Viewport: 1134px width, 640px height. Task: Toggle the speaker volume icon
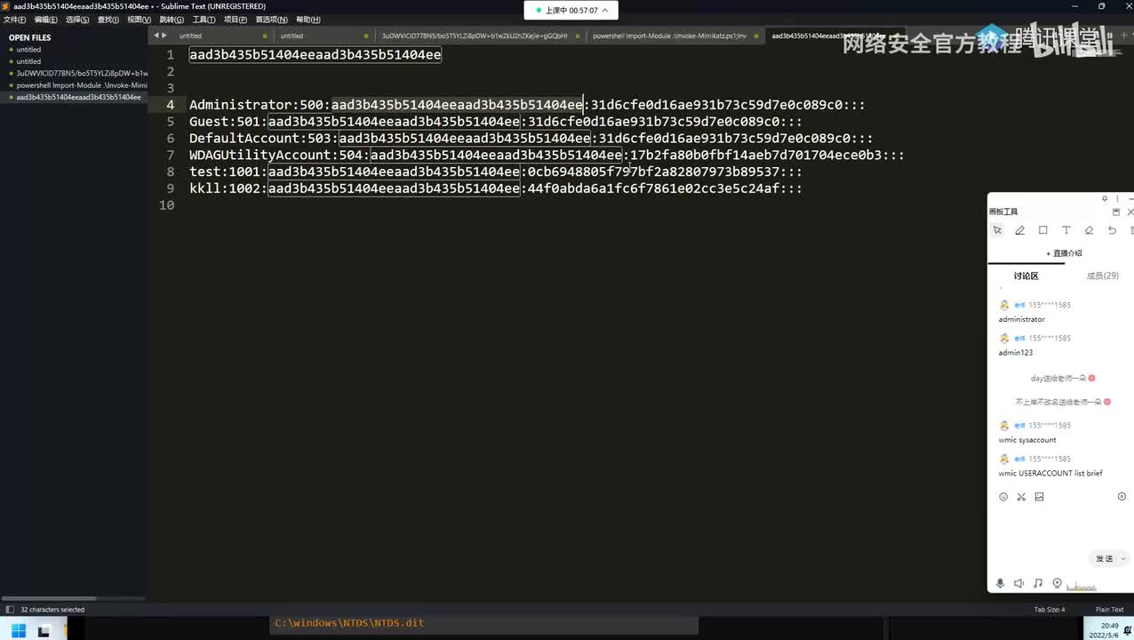point(1018,583)
